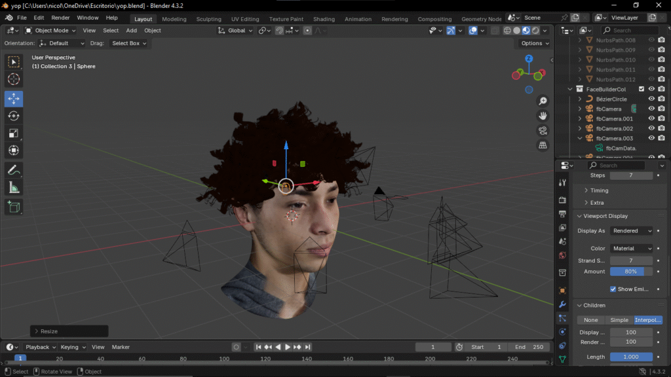This screenshot has height=377, width=671.
Task: Choose the Annotate pencil tool
Action: [14, 170]
